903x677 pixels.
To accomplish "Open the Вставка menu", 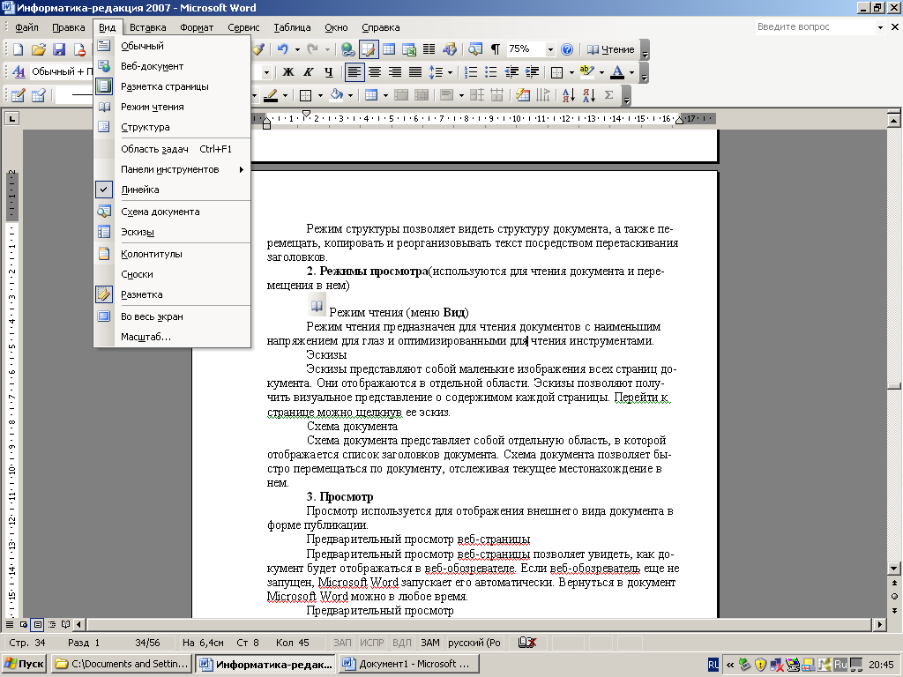I will click(147, 27).
